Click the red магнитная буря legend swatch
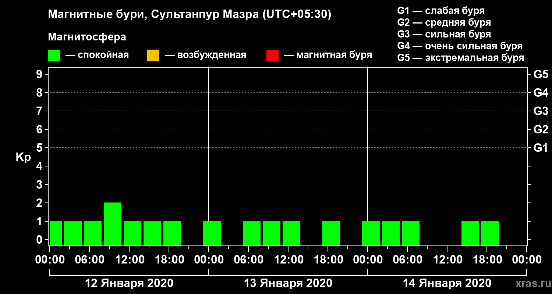The width and height of the screenshot is (552, 294). point(272,55)
